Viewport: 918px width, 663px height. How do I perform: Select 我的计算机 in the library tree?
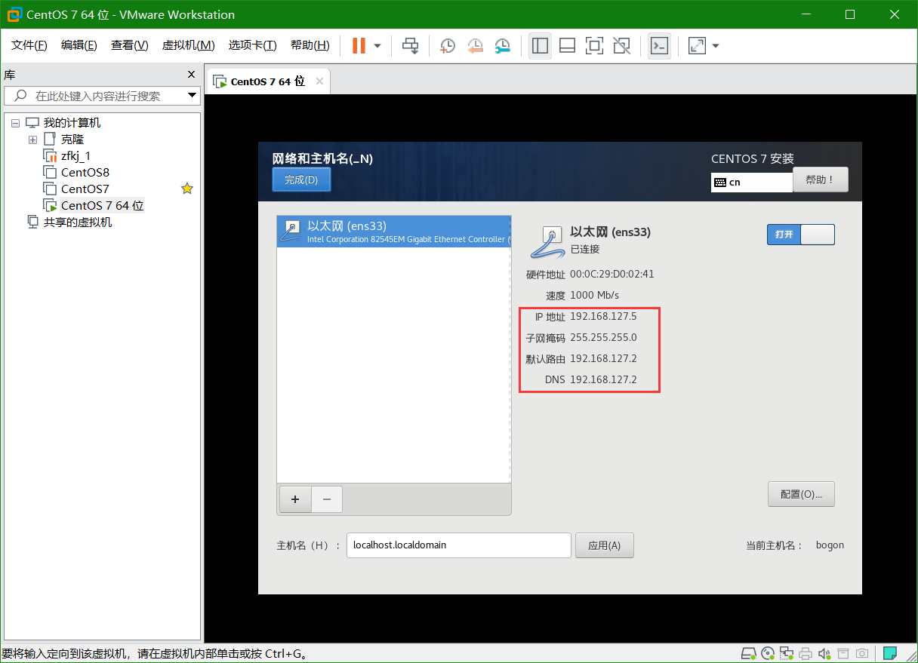tap(72, 123)
